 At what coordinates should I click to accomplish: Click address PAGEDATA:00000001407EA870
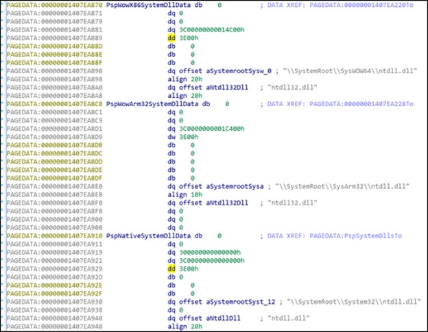(x=55, y=5)
